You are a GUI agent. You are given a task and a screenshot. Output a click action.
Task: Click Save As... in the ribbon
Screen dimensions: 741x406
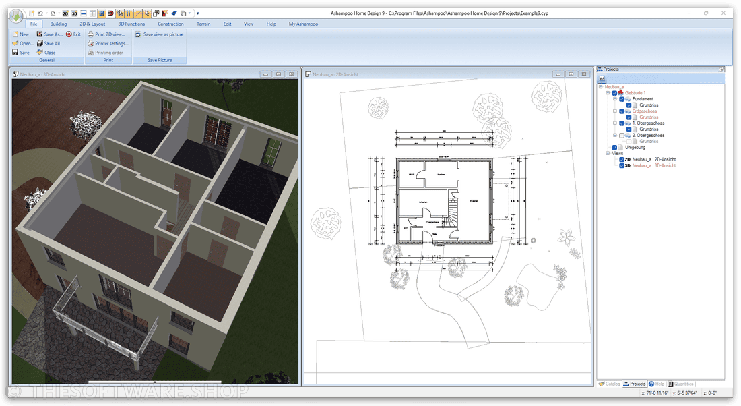coord(50,34)
